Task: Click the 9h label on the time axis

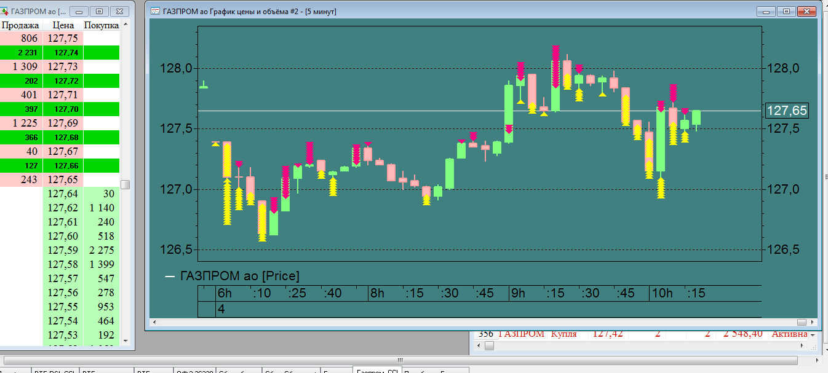Action: tap(518, 294)
